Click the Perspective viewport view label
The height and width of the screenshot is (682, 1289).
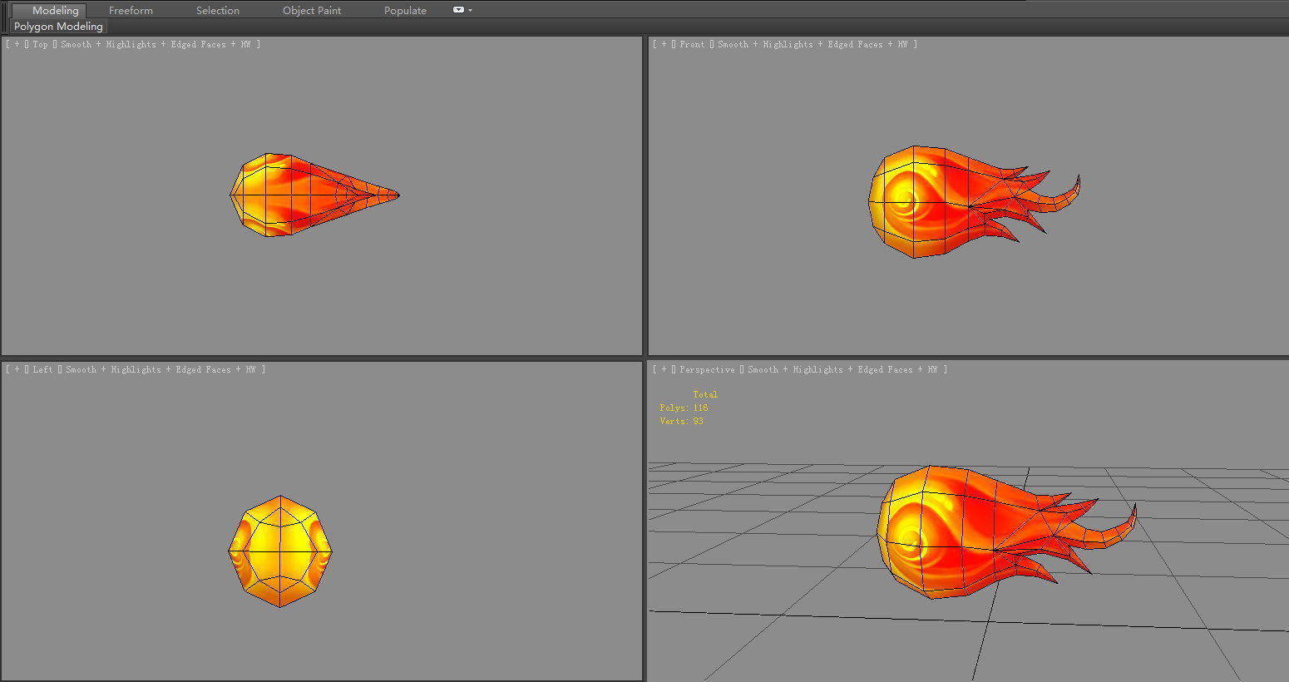pyautogui.click(x=707, y=370)
